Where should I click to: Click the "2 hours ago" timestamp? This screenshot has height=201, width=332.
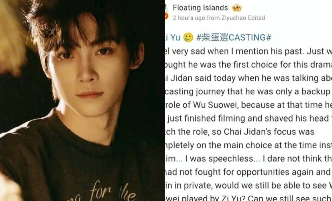tap(188, 18)
